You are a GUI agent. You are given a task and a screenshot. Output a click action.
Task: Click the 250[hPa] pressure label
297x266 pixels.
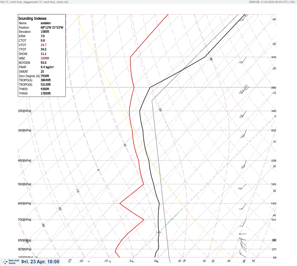[25, 111]
